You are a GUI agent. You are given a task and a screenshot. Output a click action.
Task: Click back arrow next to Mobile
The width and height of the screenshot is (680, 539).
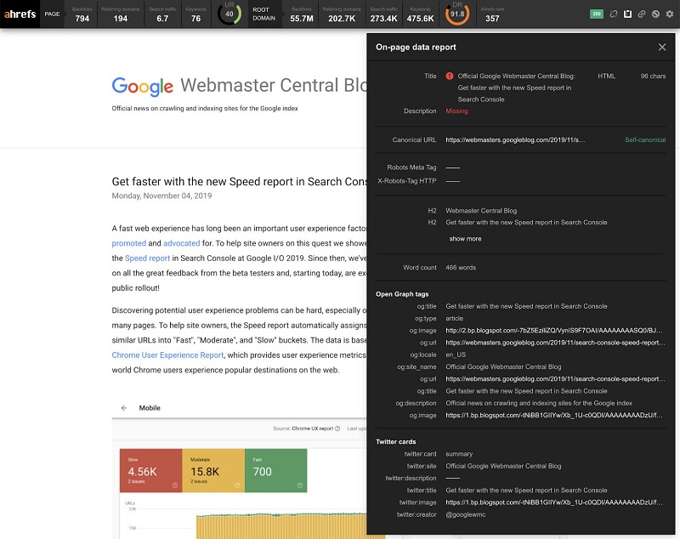tap(124, 408)
